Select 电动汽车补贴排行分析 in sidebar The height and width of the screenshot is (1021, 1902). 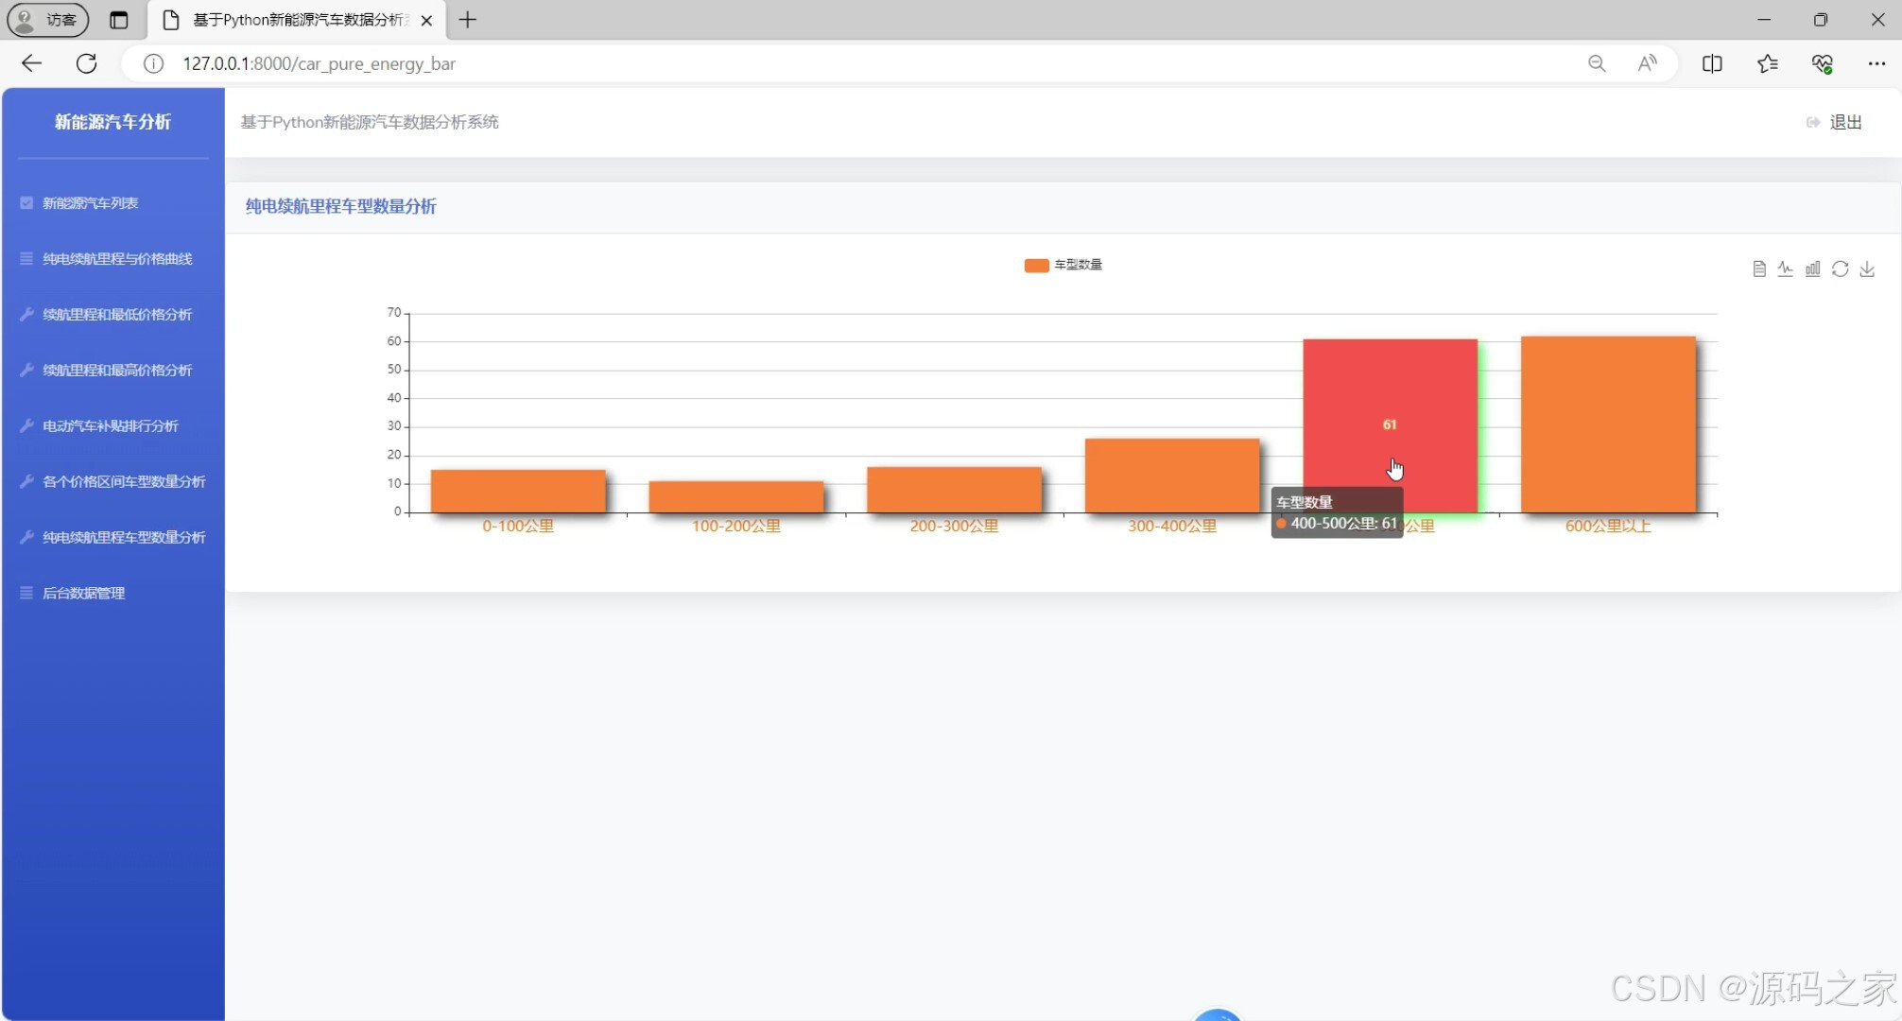[x=110, y=426]
